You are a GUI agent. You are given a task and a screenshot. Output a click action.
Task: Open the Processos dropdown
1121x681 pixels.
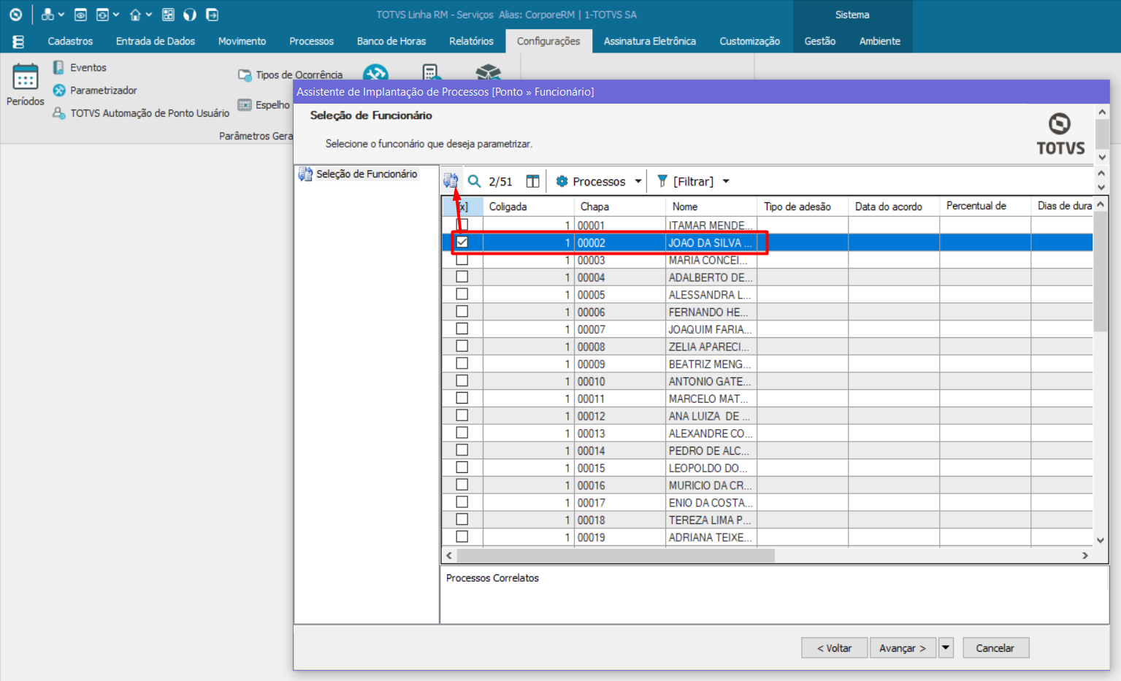tap(638, 180)
